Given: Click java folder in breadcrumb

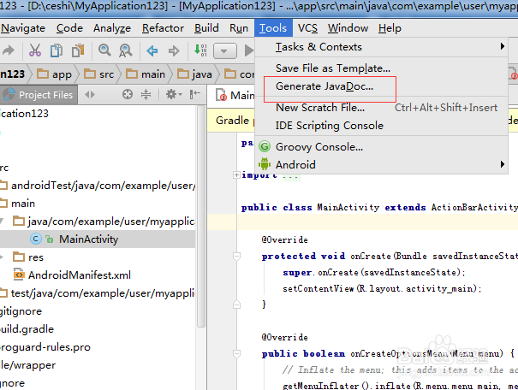Looking at the screenshot, I should pyautogui.click(x=194, y=74).
